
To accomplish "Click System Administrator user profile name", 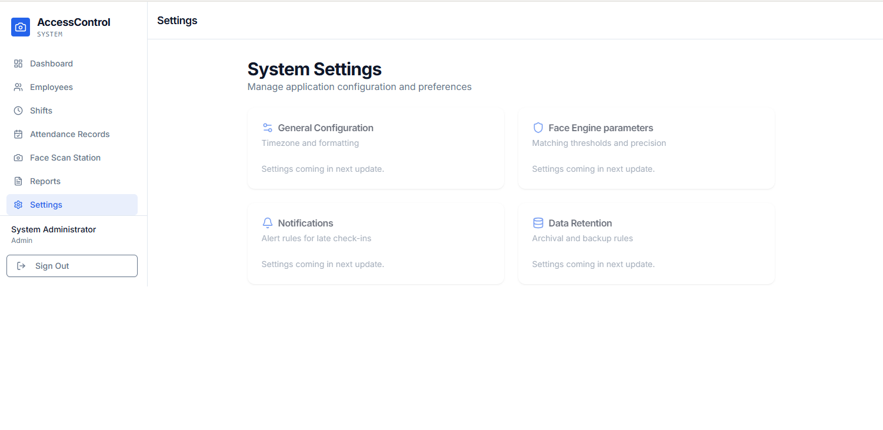I will pyautogui.click(x=54, y=229).
